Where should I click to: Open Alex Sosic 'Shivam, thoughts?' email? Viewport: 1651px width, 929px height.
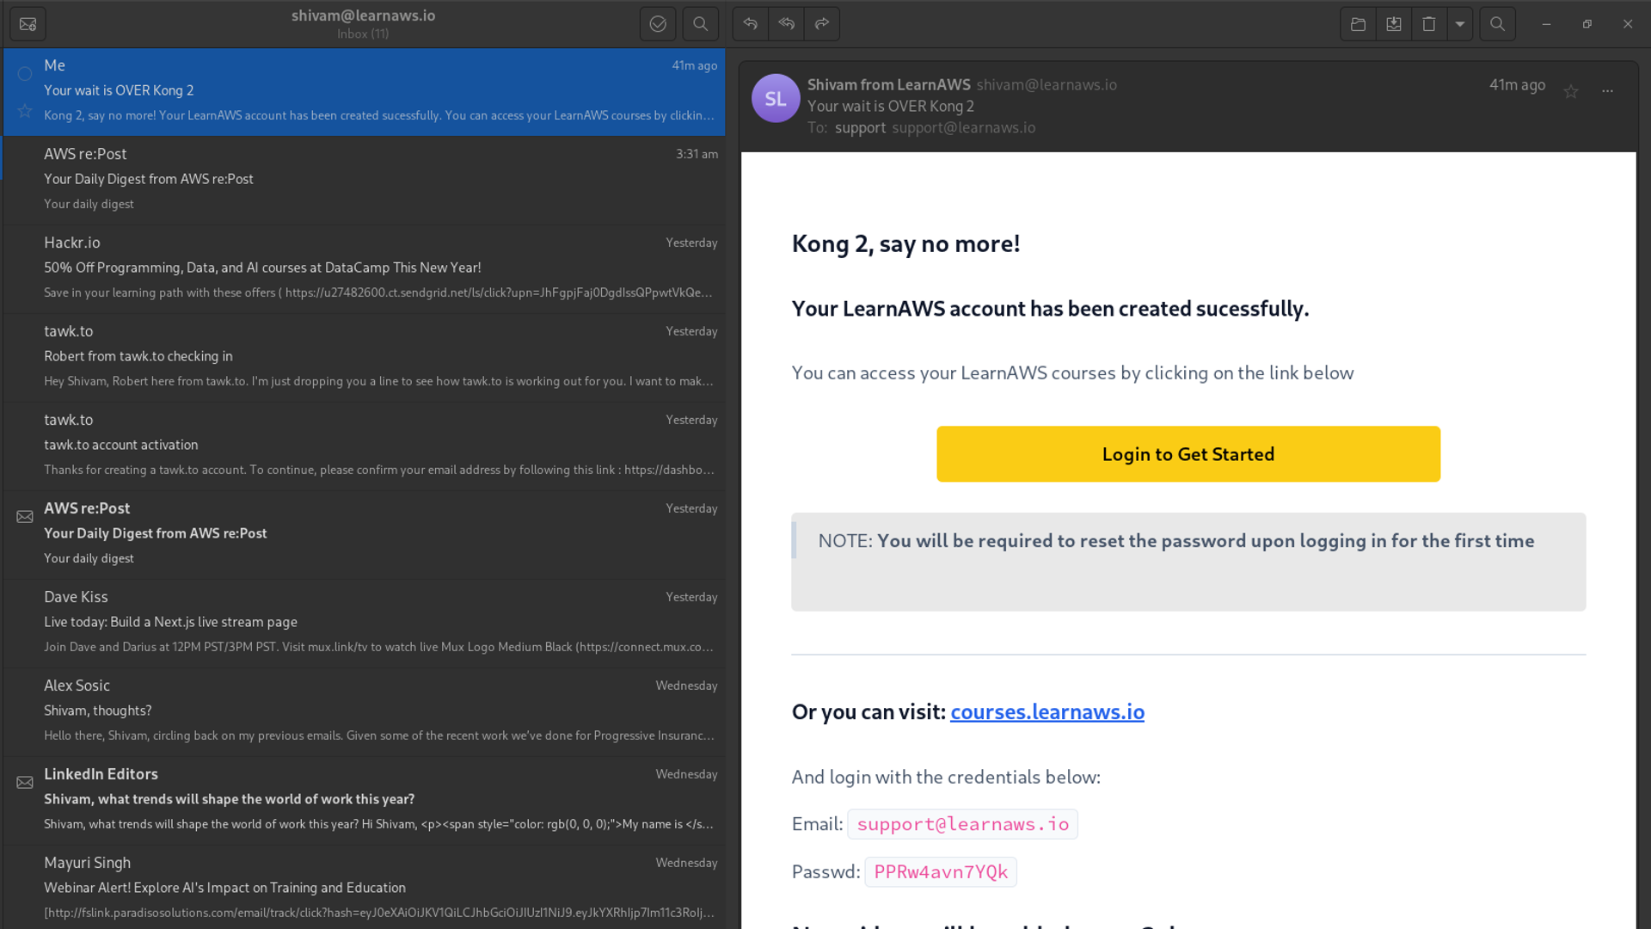(x=365, y=711)
